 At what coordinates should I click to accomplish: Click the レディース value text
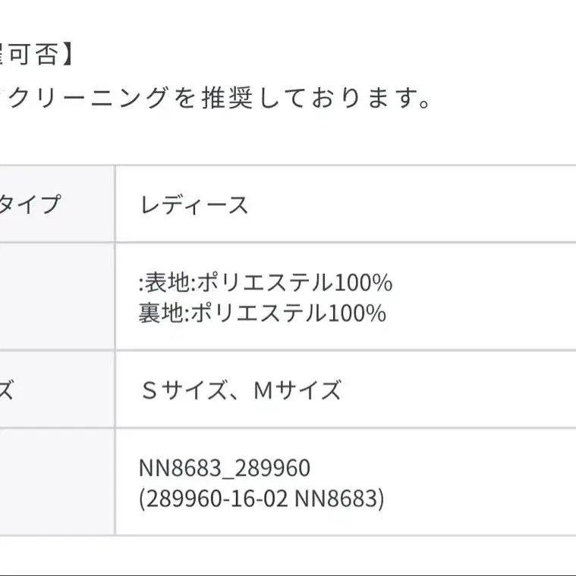tap(194, 205)
